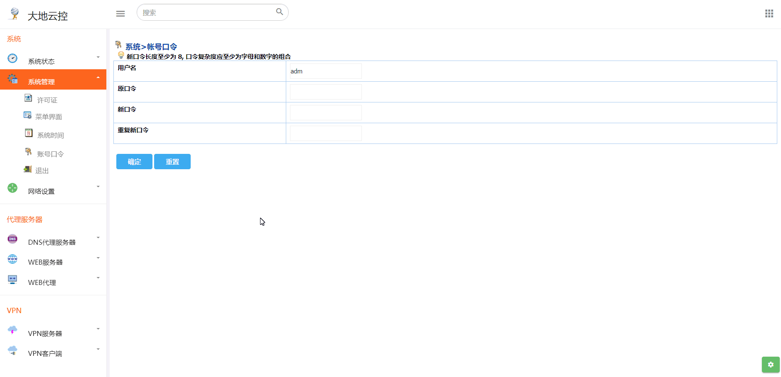The image size is (781, 377).
Task: Click the 账号口令 keys icon
Action: pos(28,151)
